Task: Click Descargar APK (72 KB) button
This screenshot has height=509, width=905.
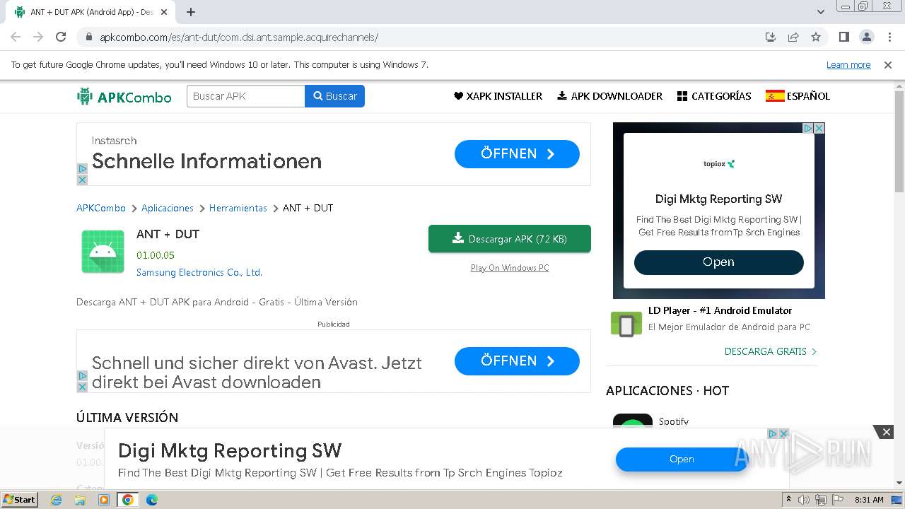Action: tap(510, 239)
